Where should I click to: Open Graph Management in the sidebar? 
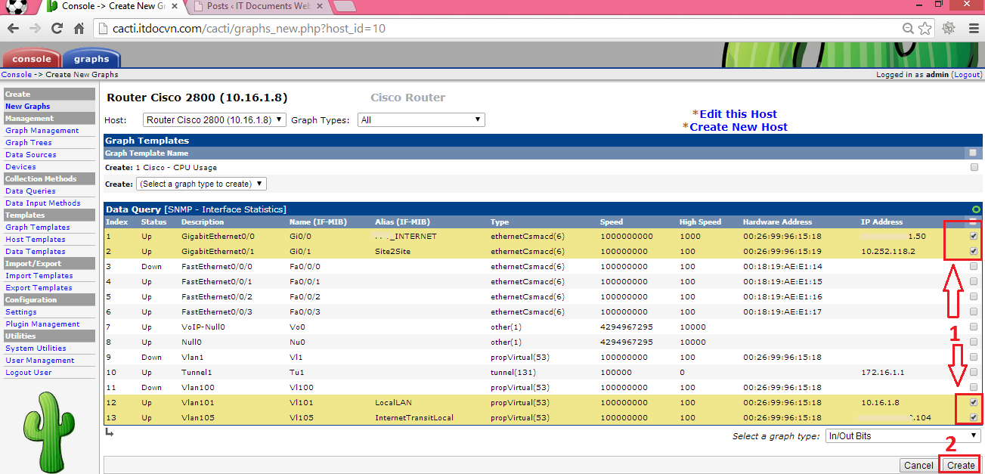tap(42, 131)
